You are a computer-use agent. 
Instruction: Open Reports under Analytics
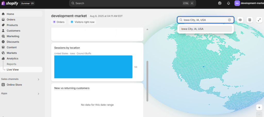point(11,64)
